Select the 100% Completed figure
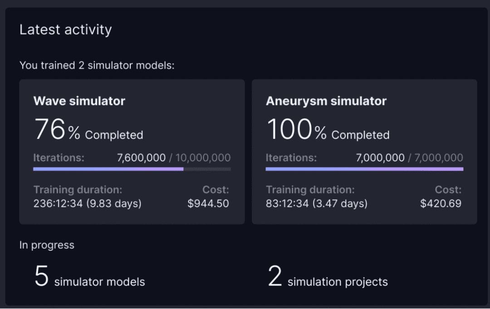 (x=328, y=129)
